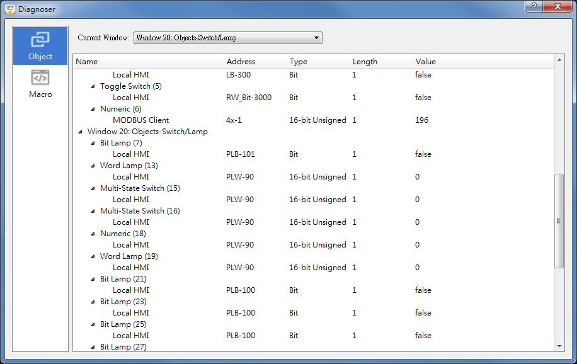Click the Value column header
The width and height of the screenshot is (577, 364).
click(x=482, y=62)
